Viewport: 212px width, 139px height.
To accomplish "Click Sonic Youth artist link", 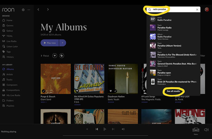I will (x=113, y=100).
